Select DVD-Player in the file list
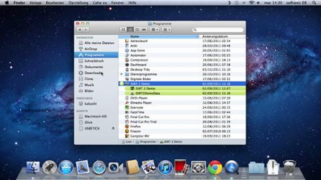This screenshot has width=321, height=180. [x=182, y=98]
